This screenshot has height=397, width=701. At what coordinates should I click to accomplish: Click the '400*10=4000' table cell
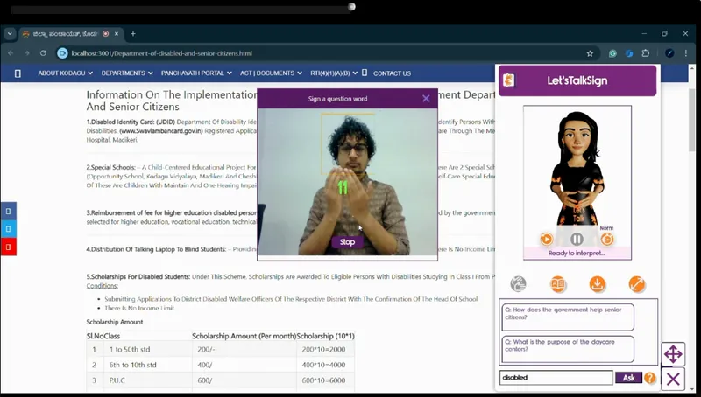point(323,365)
